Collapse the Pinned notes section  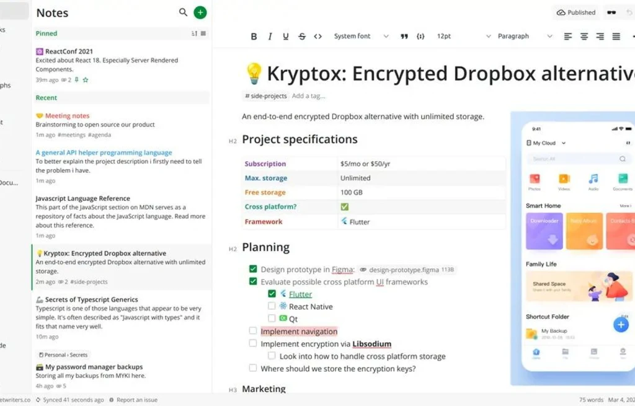pyautogui.click(x=47, y=33)
